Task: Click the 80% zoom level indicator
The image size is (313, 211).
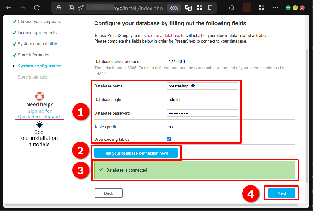Action: point(174,8)
